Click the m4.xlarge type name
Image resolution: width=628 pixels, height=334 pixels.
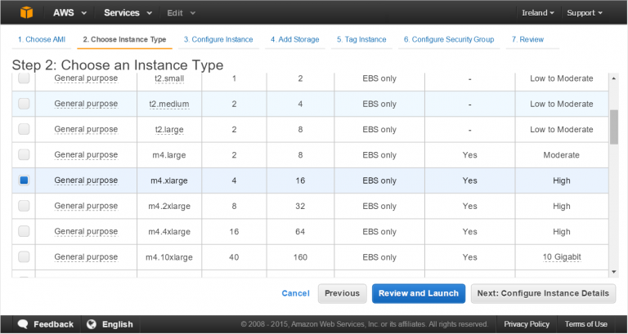pyautogui.click(x=169, y=180)
